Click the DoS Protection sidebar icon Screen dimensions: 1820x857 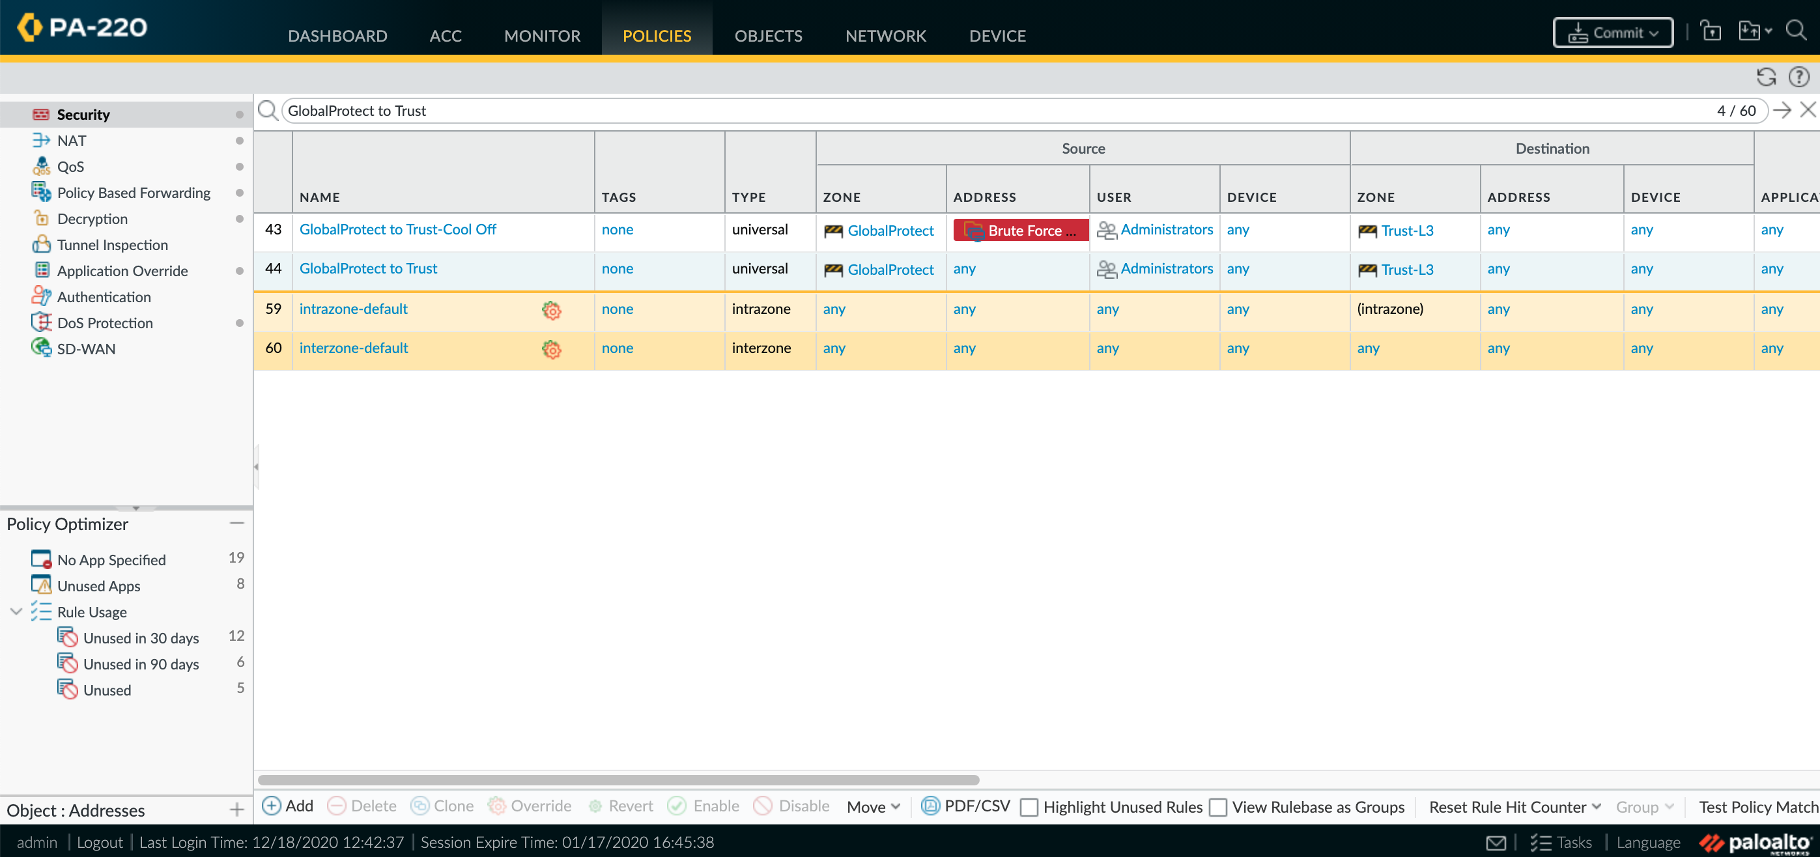pyautogui.click(x=42, y=322)
